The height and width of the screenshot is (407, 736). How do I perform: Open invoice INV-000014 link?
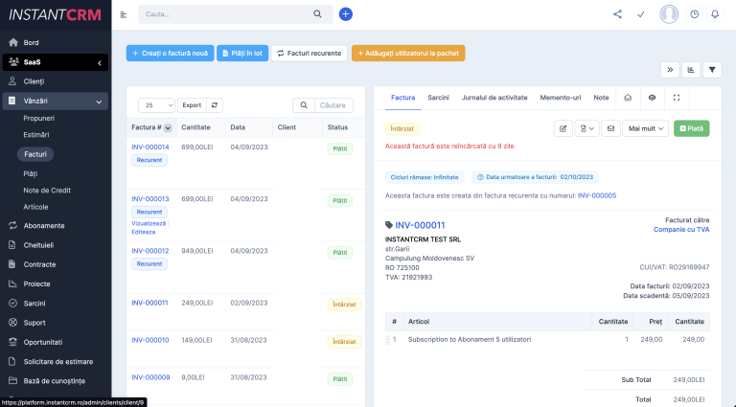[150, 147]
